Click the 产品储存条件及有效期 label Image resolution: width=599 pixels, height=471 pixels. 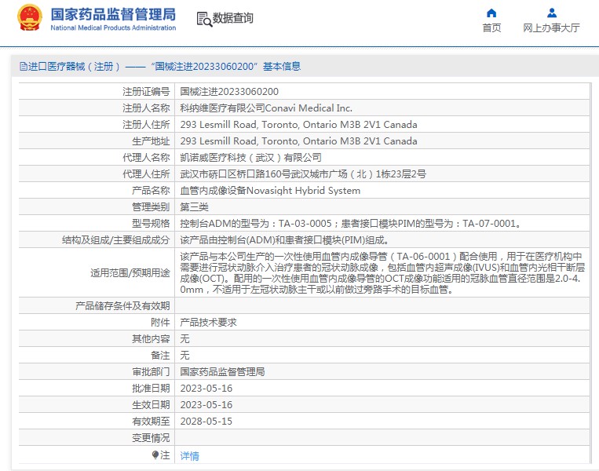[122, 305]
